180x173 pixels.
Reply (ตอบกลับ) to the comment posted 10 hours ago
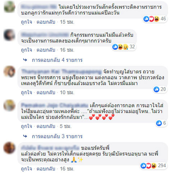[x=46, y=92]
